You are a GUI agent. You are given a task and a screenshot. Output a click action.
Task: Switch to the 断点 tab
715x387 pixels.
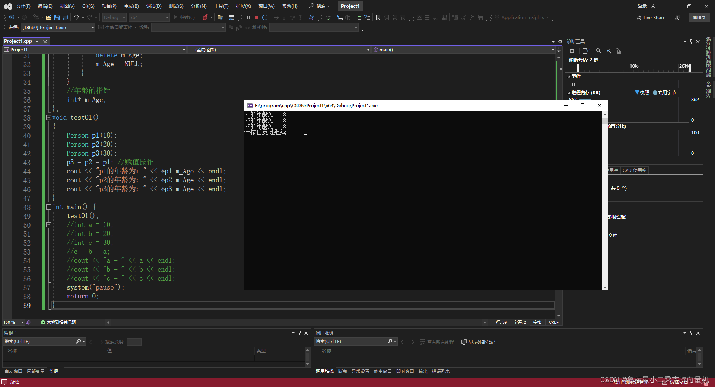click(342, 371)
